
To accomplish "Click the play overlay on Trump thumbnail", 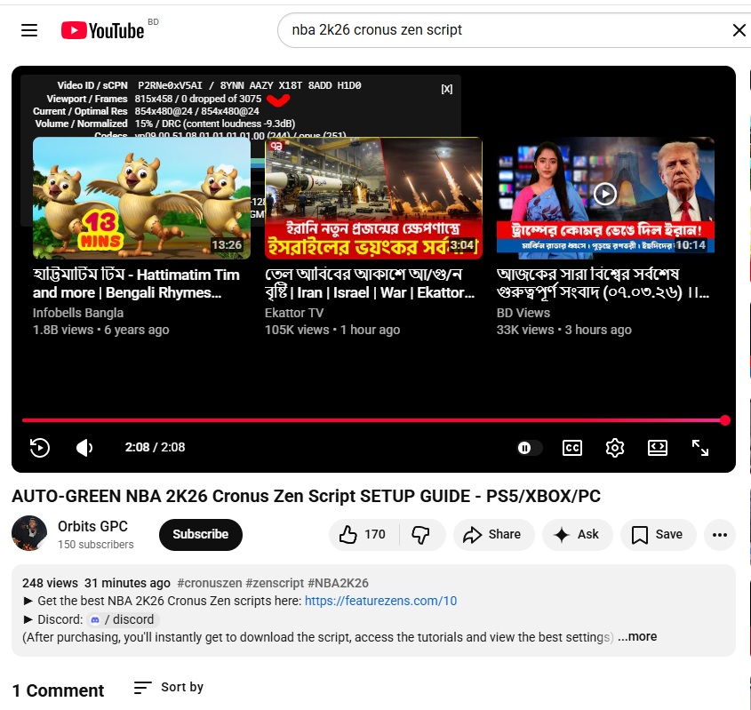I will click(x=605, y=194).
